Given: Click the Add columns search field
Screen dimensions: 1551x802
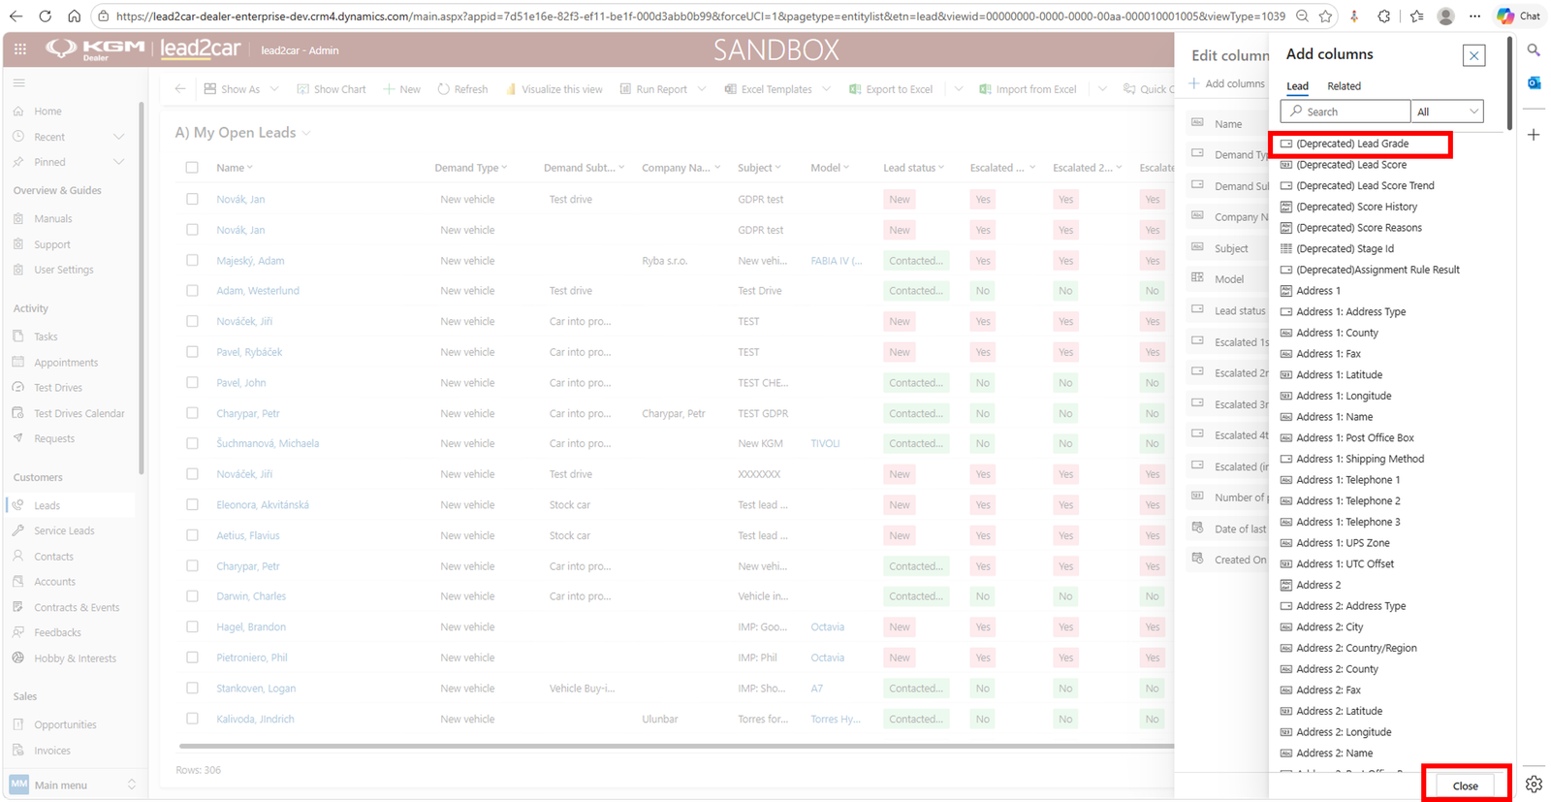Looking at the screenshot, I should coord(1345,112).
